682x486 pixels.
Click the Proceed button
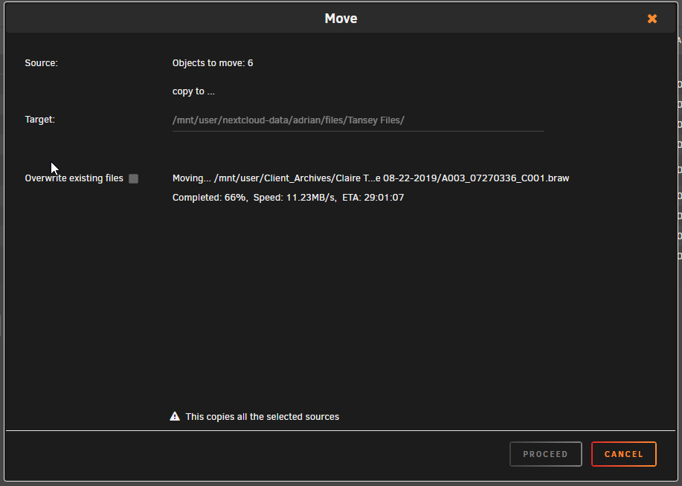545,454
